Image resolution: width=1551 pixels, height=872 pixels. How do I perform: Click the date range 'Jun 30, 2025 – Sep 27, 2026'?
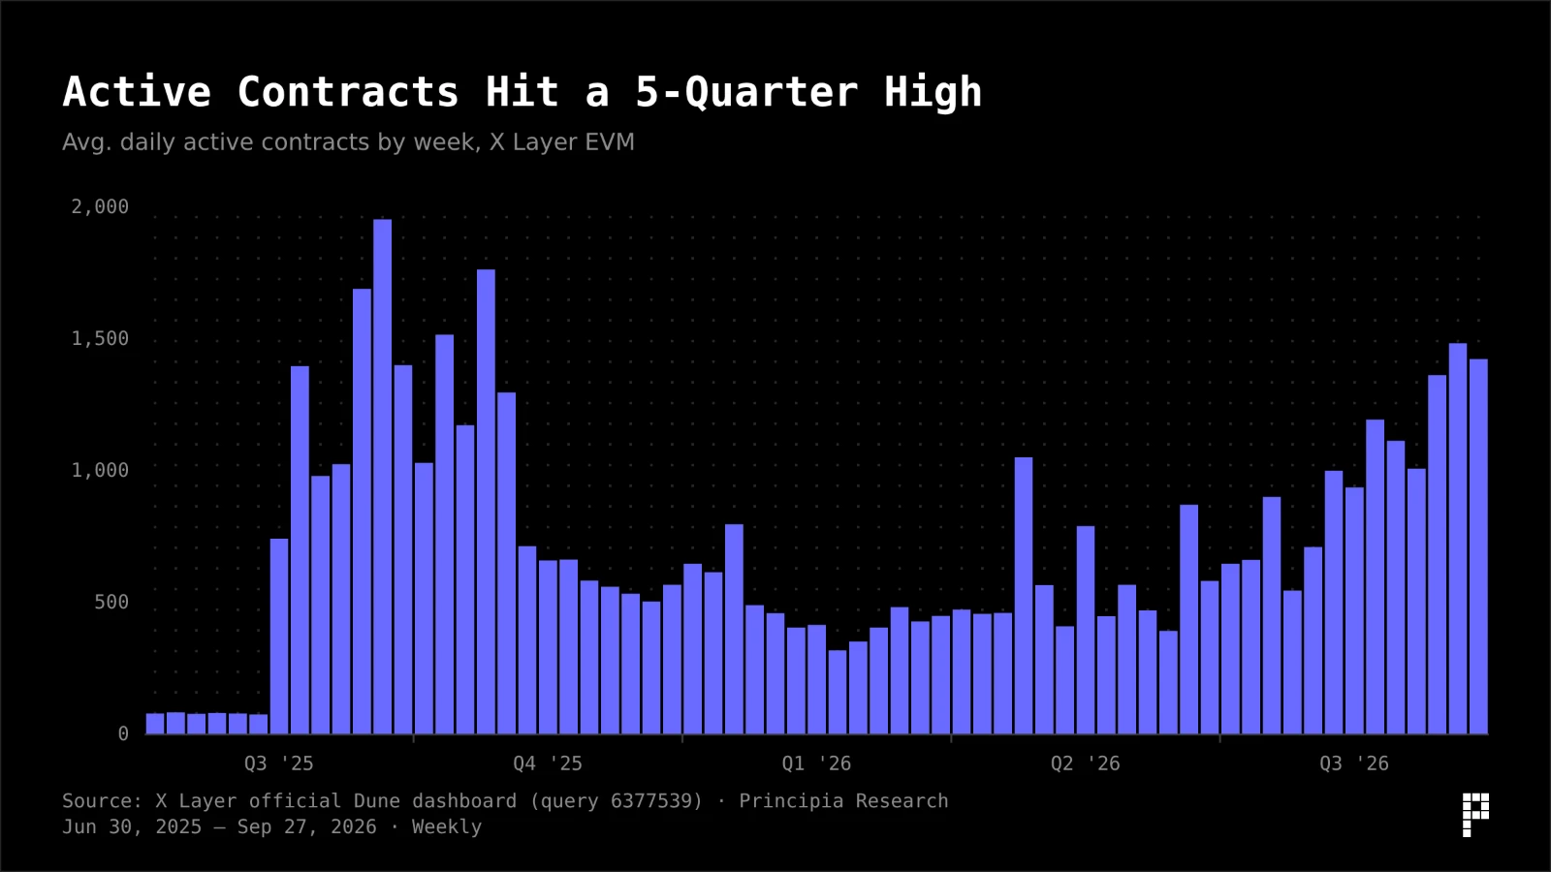[219, 827]
